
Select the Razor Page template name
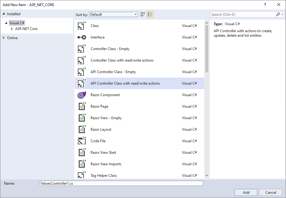99,106
